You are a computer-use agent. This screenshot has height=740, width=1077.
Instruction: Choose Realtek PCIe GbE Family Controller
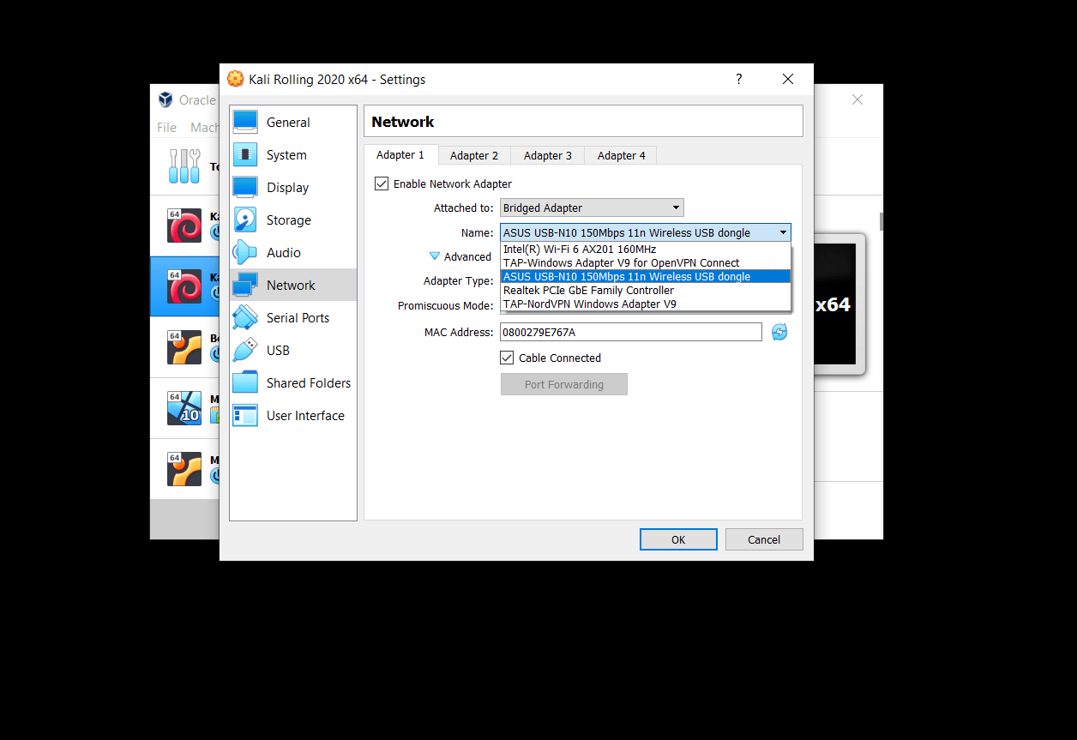[x=646, y=291]
